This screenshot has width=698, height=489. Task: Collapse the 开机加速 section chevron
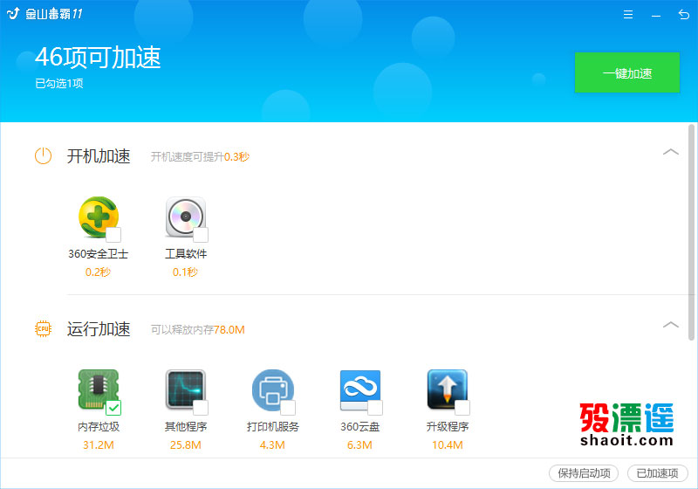[x=670, y=152]
